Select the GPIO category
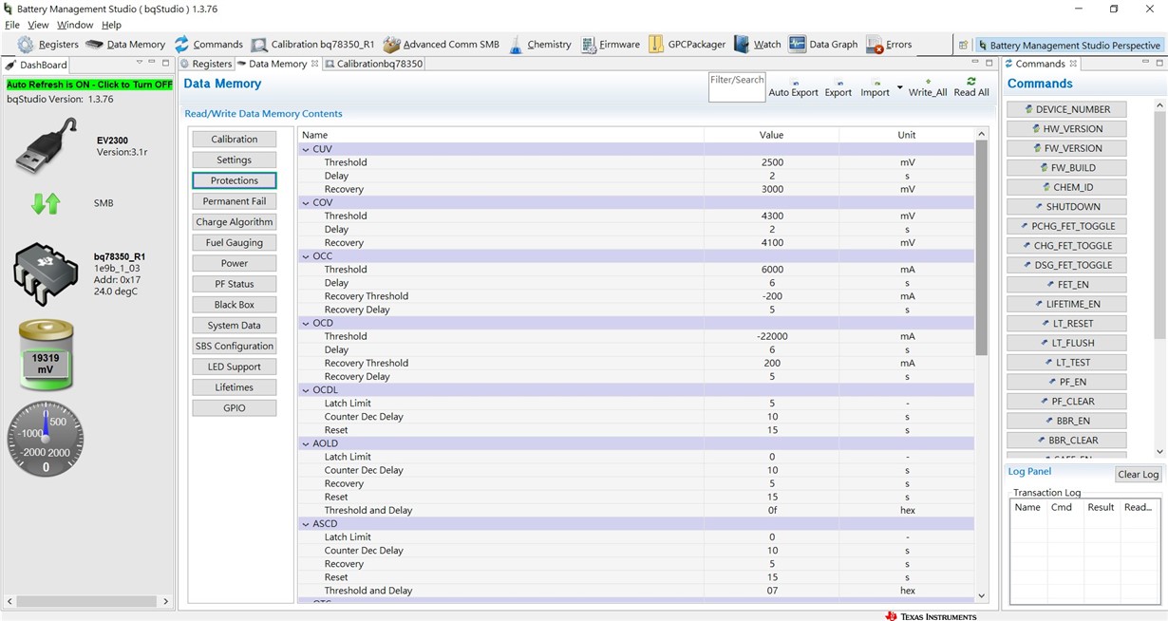The height and width of the screenshot is (621, 1168). pos(235,408)
